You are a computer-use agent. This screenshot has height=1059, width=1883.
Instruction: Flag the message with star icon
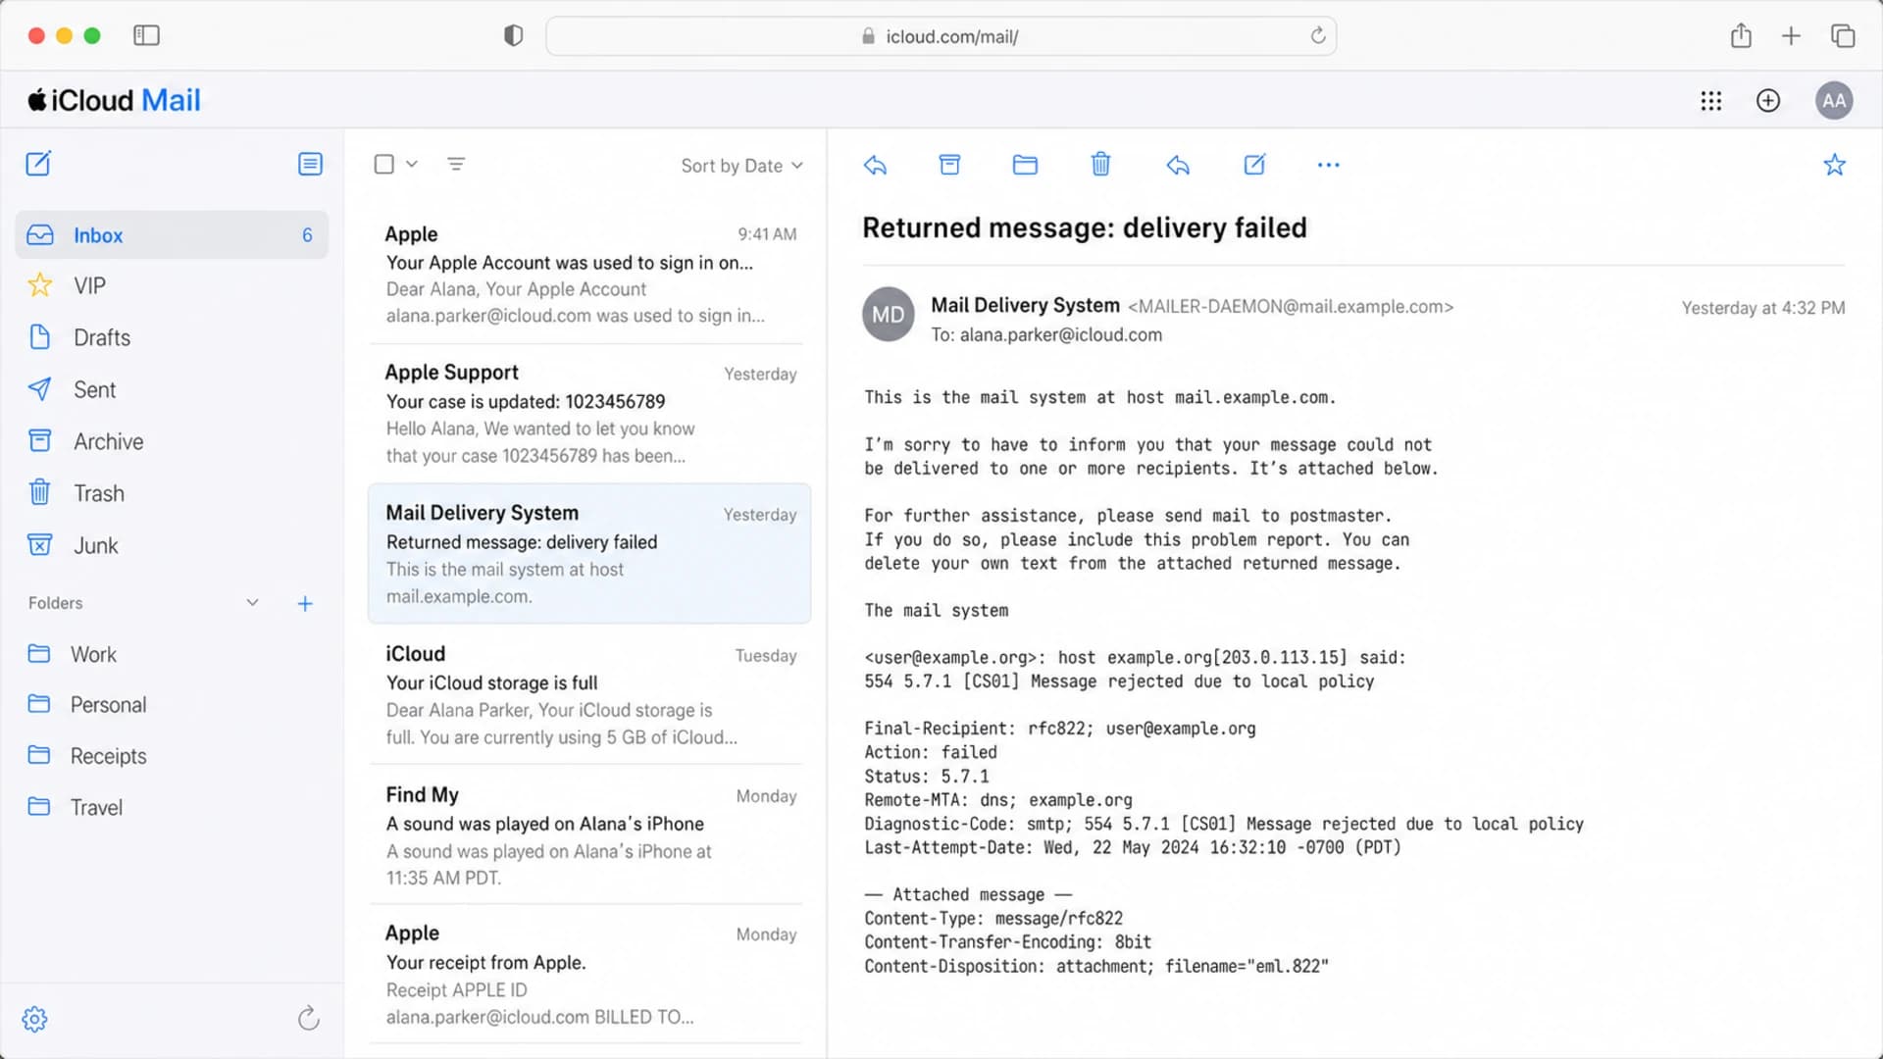pyautogui.click(x=1835, y=165)
